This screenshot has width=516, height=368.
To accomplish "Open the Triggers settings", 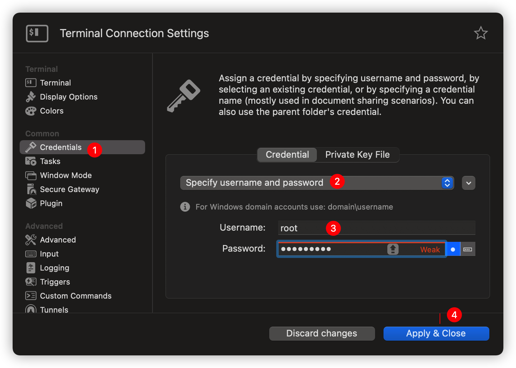I will [55, 282].
